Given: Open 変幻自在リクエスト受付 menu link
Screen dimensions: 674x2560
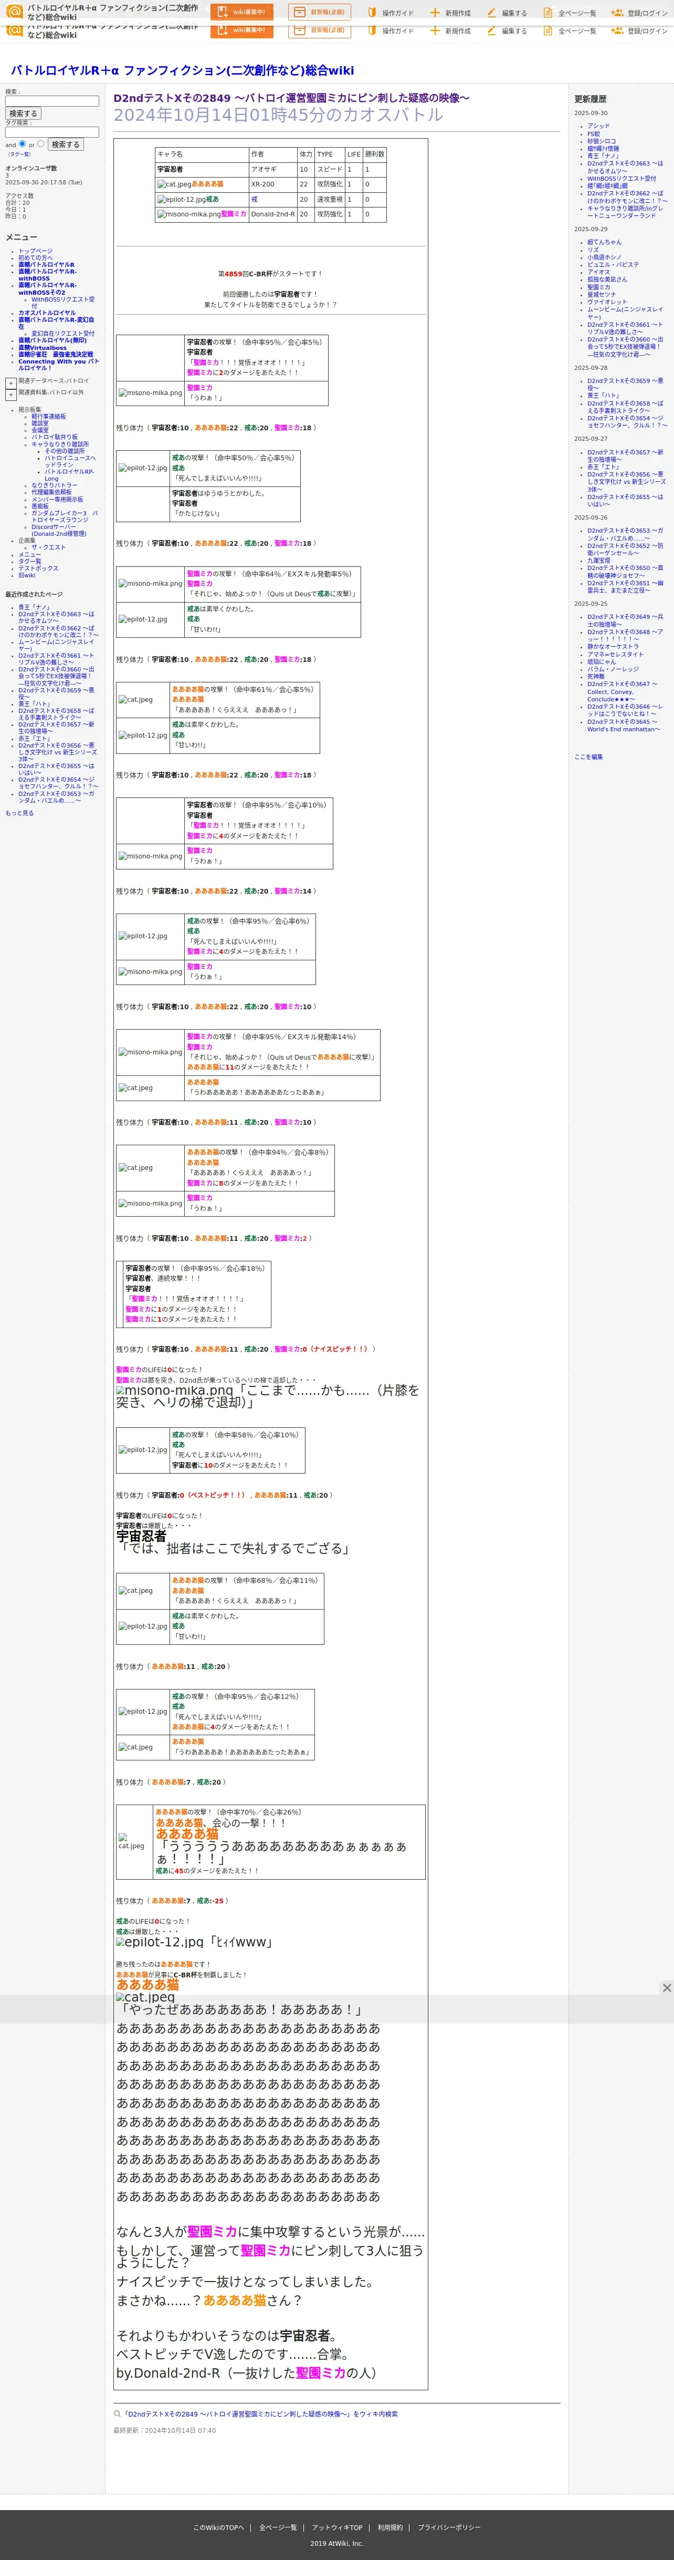Looking at the screenshot, I should (x=62, y=333).
